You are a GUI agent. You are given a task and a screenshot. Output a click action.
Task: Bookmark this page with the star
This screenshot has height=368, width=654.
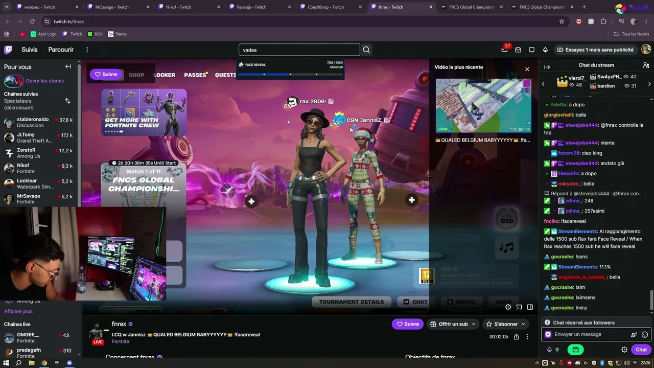pos(562,21)
